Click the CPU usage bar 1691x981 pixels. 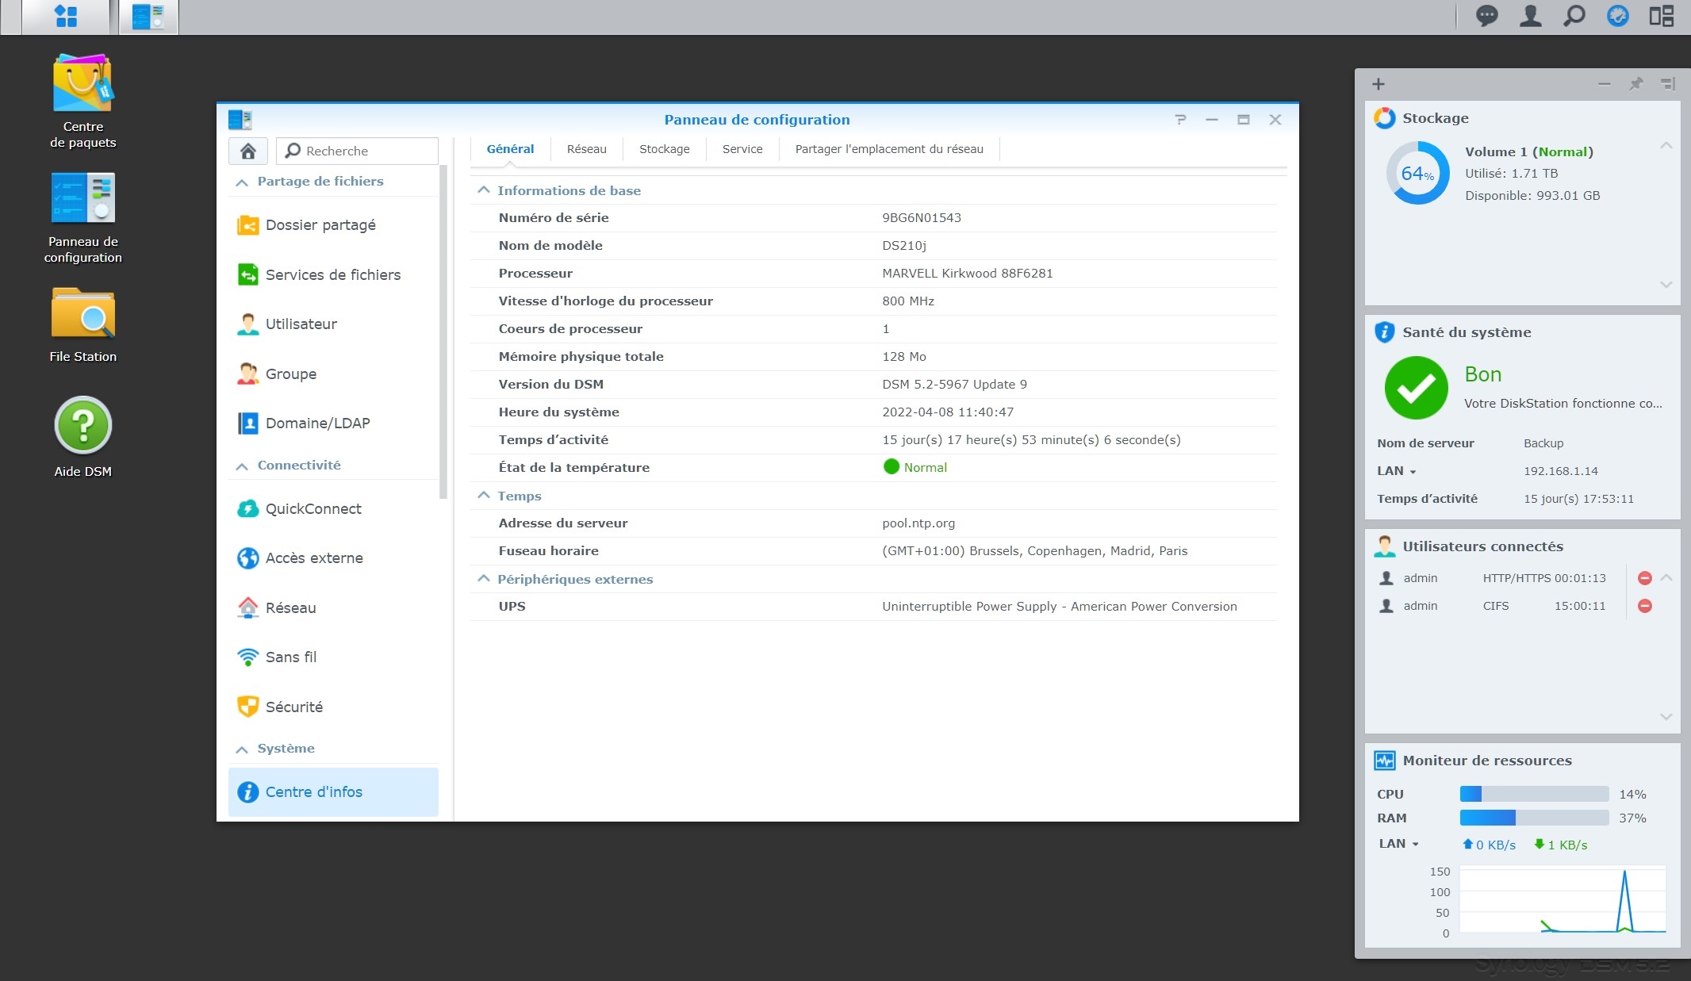pyautogui.click(x=1533, y=794)
